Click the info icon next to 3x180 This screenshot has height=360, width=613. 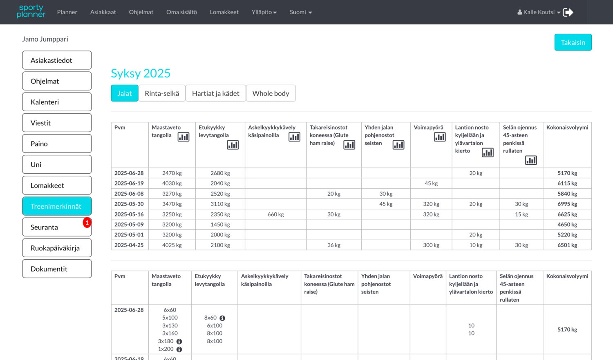click(179, 341)
